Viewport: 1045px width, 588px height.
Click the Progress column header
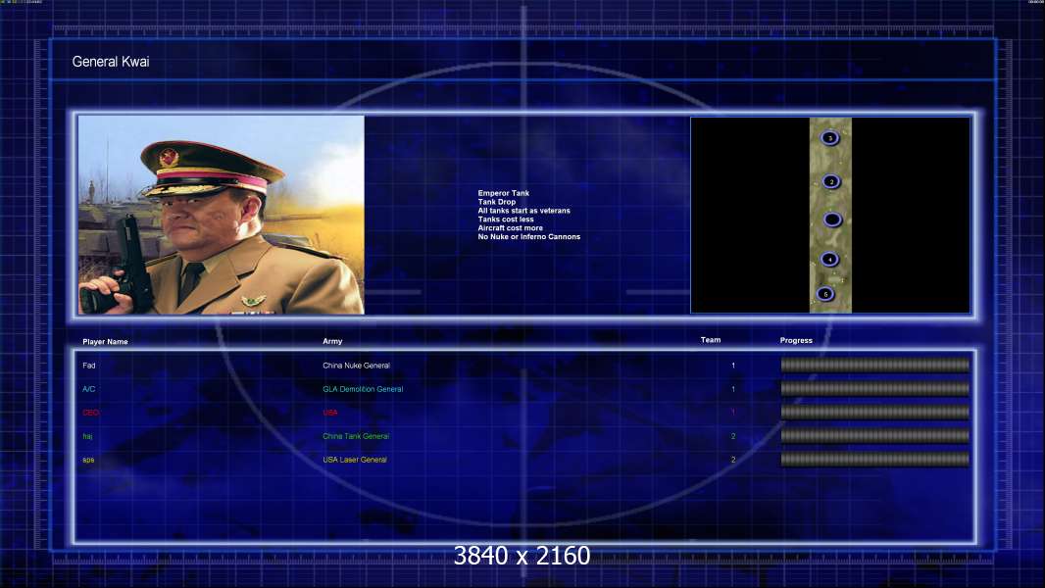point(796,340)
